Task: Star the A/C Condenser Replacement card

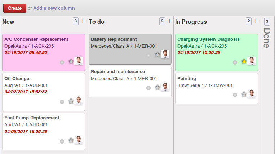Action: coord(71,62)
